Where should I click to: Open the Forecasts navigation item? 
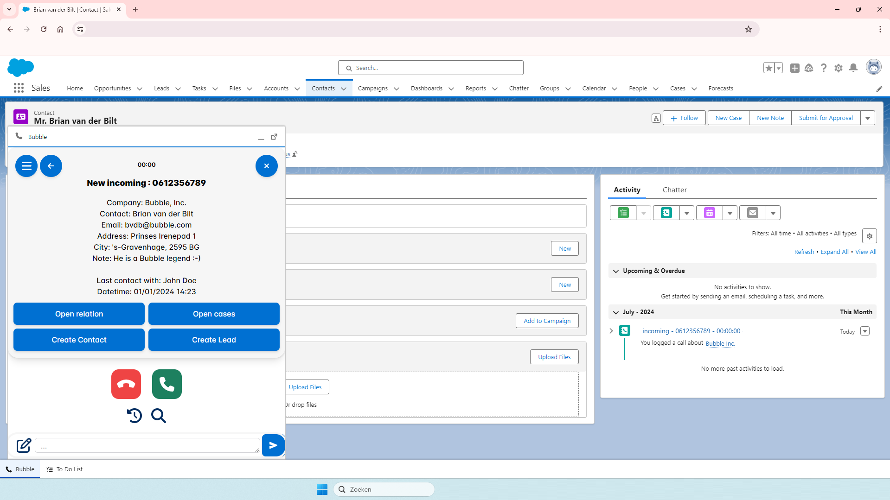(720, 89)
